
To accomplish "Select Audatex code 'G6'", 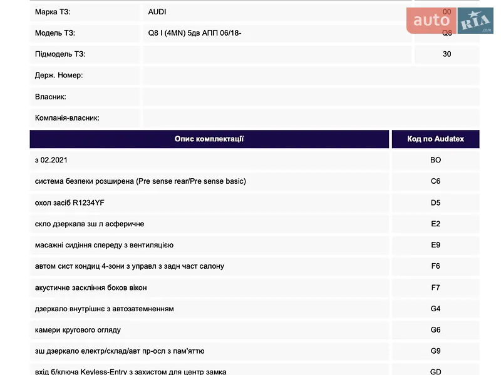I will [435, 330].
